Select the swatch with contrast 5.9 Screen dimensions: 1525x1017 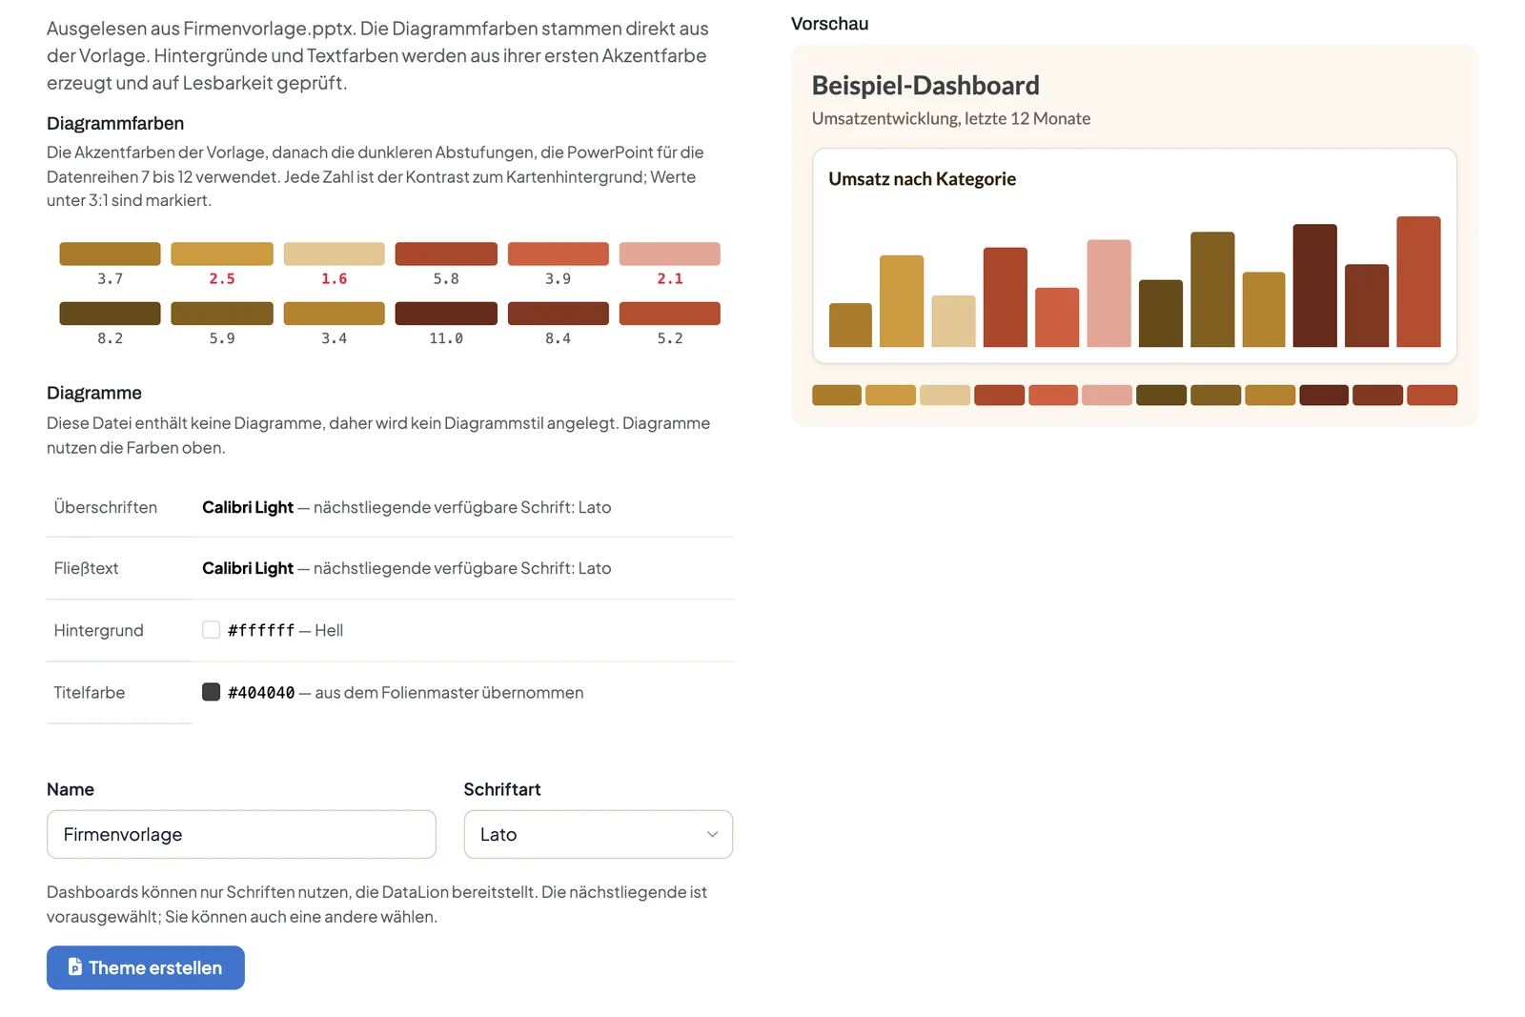(x=222, y=314)
